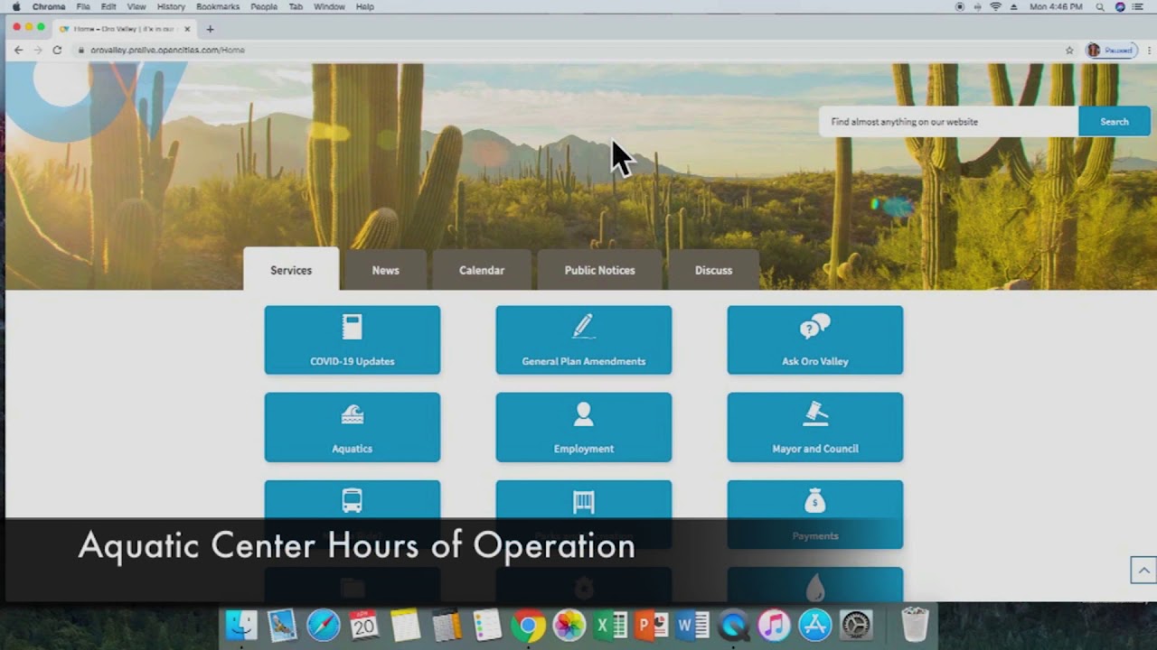Open the Ask Oro Valley tile
Viewport: 1157px width, 650px height.
tap(815, 339)
